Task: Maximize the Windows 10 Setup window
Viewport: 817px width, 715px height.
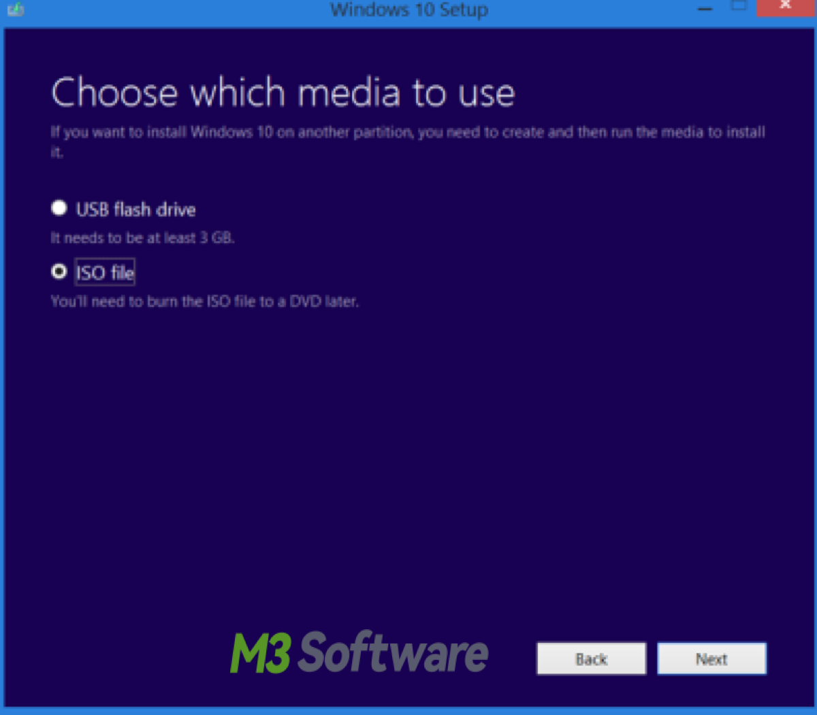Action: [739, 6]
